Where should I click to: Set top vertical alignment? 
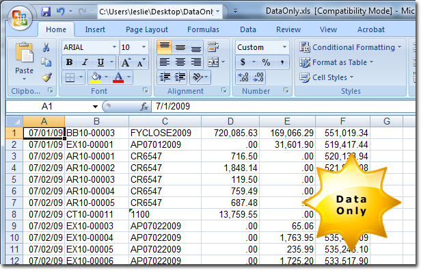click(x=165, y=47)
